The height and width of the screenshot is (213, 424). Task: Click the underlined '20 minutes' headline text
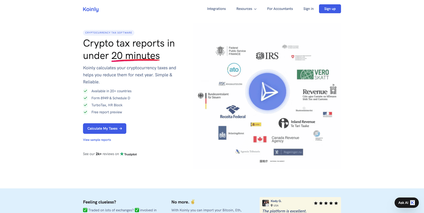click(x=135, y=56)
